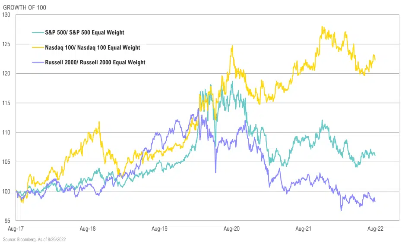Click the yellow Nasdaq 100 legend line swatch
The height and width of the screenshot is (244, 405).
(x=38, y=47)
